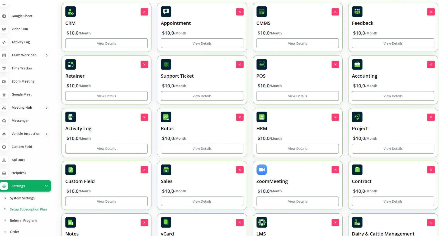Click the HRM module icon
This screenshot has height=236, width=439.
tap(262, 117)
